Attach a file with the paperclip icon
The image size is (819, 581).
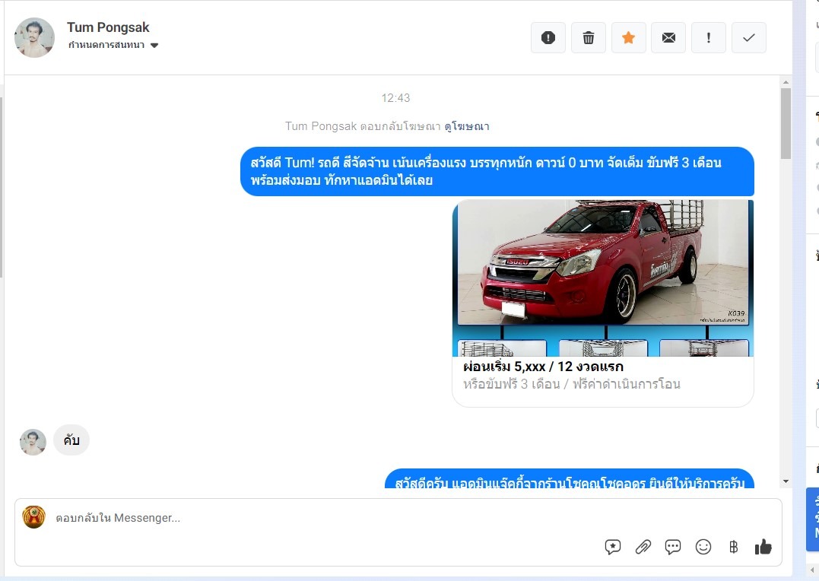click(x=643, y=547)
